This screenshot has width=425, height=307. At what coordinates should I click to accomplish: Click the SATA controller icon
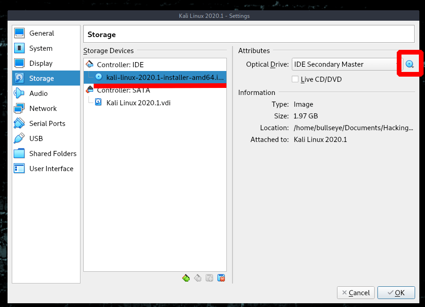click(90, 89)
